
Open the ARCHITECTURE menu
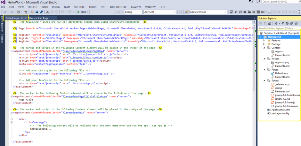pos(118,7)
